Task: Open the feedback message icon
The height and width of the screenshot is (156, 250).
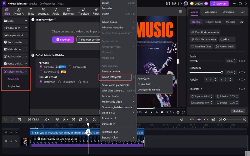Action: [174, 3]
